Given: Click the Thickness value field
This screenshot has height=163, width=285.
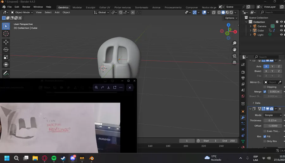Looking at the screenshot, I should 273,121.
